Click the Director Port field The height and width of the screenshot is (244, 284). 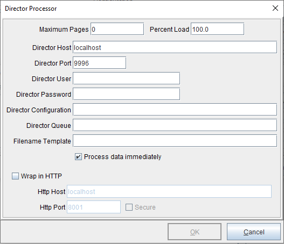pos(100,63)
